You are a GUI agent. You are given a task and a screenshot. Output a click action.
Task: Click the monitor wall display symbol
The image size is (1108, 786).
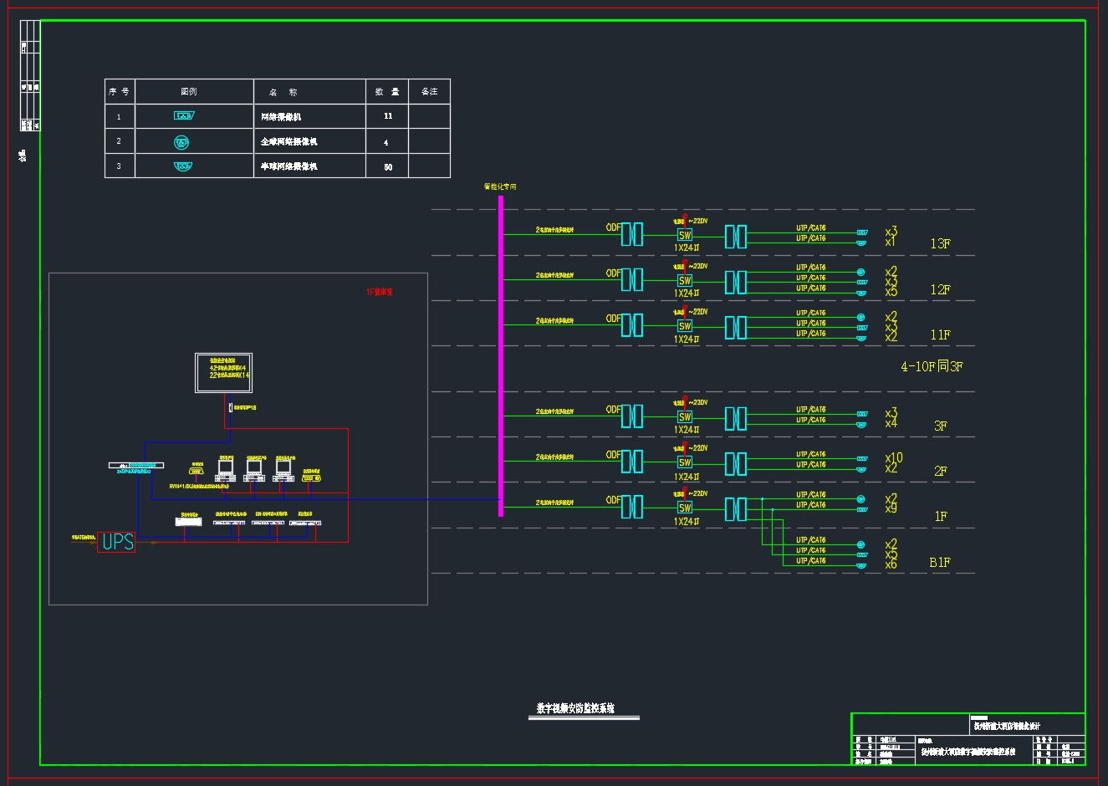point(223,373)
